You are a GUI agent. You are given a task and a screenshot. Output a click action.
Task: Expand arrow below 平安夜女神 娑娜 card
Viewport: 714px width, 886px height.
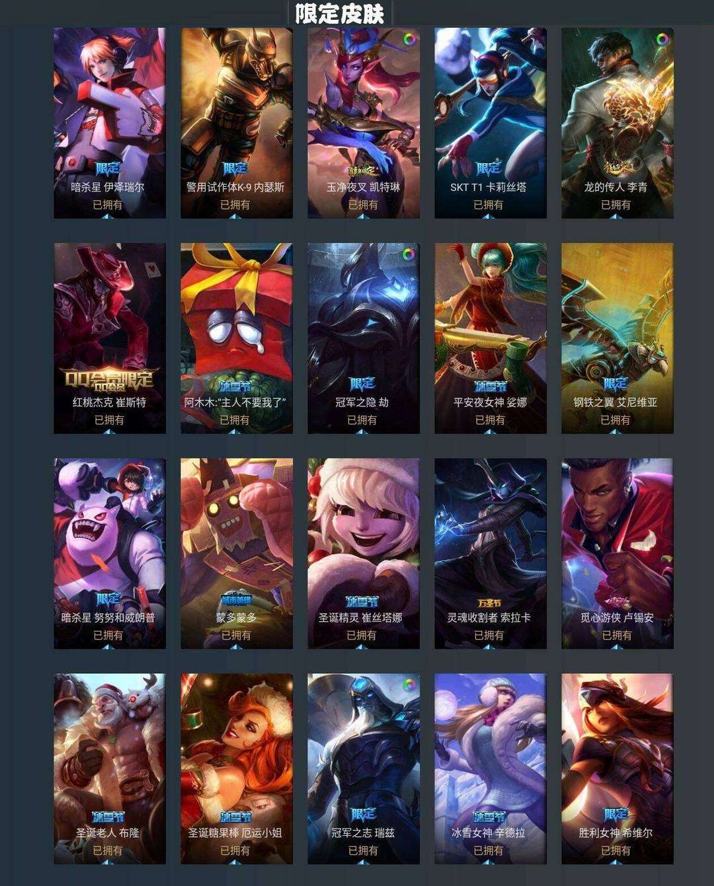click(489, 431)
